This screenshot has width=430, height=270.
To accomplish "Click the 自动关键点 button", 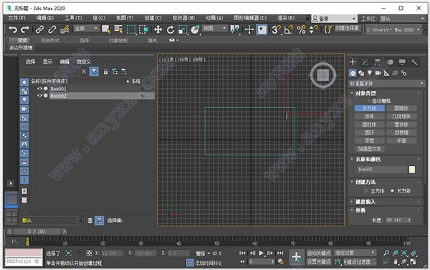I will 319,253.
